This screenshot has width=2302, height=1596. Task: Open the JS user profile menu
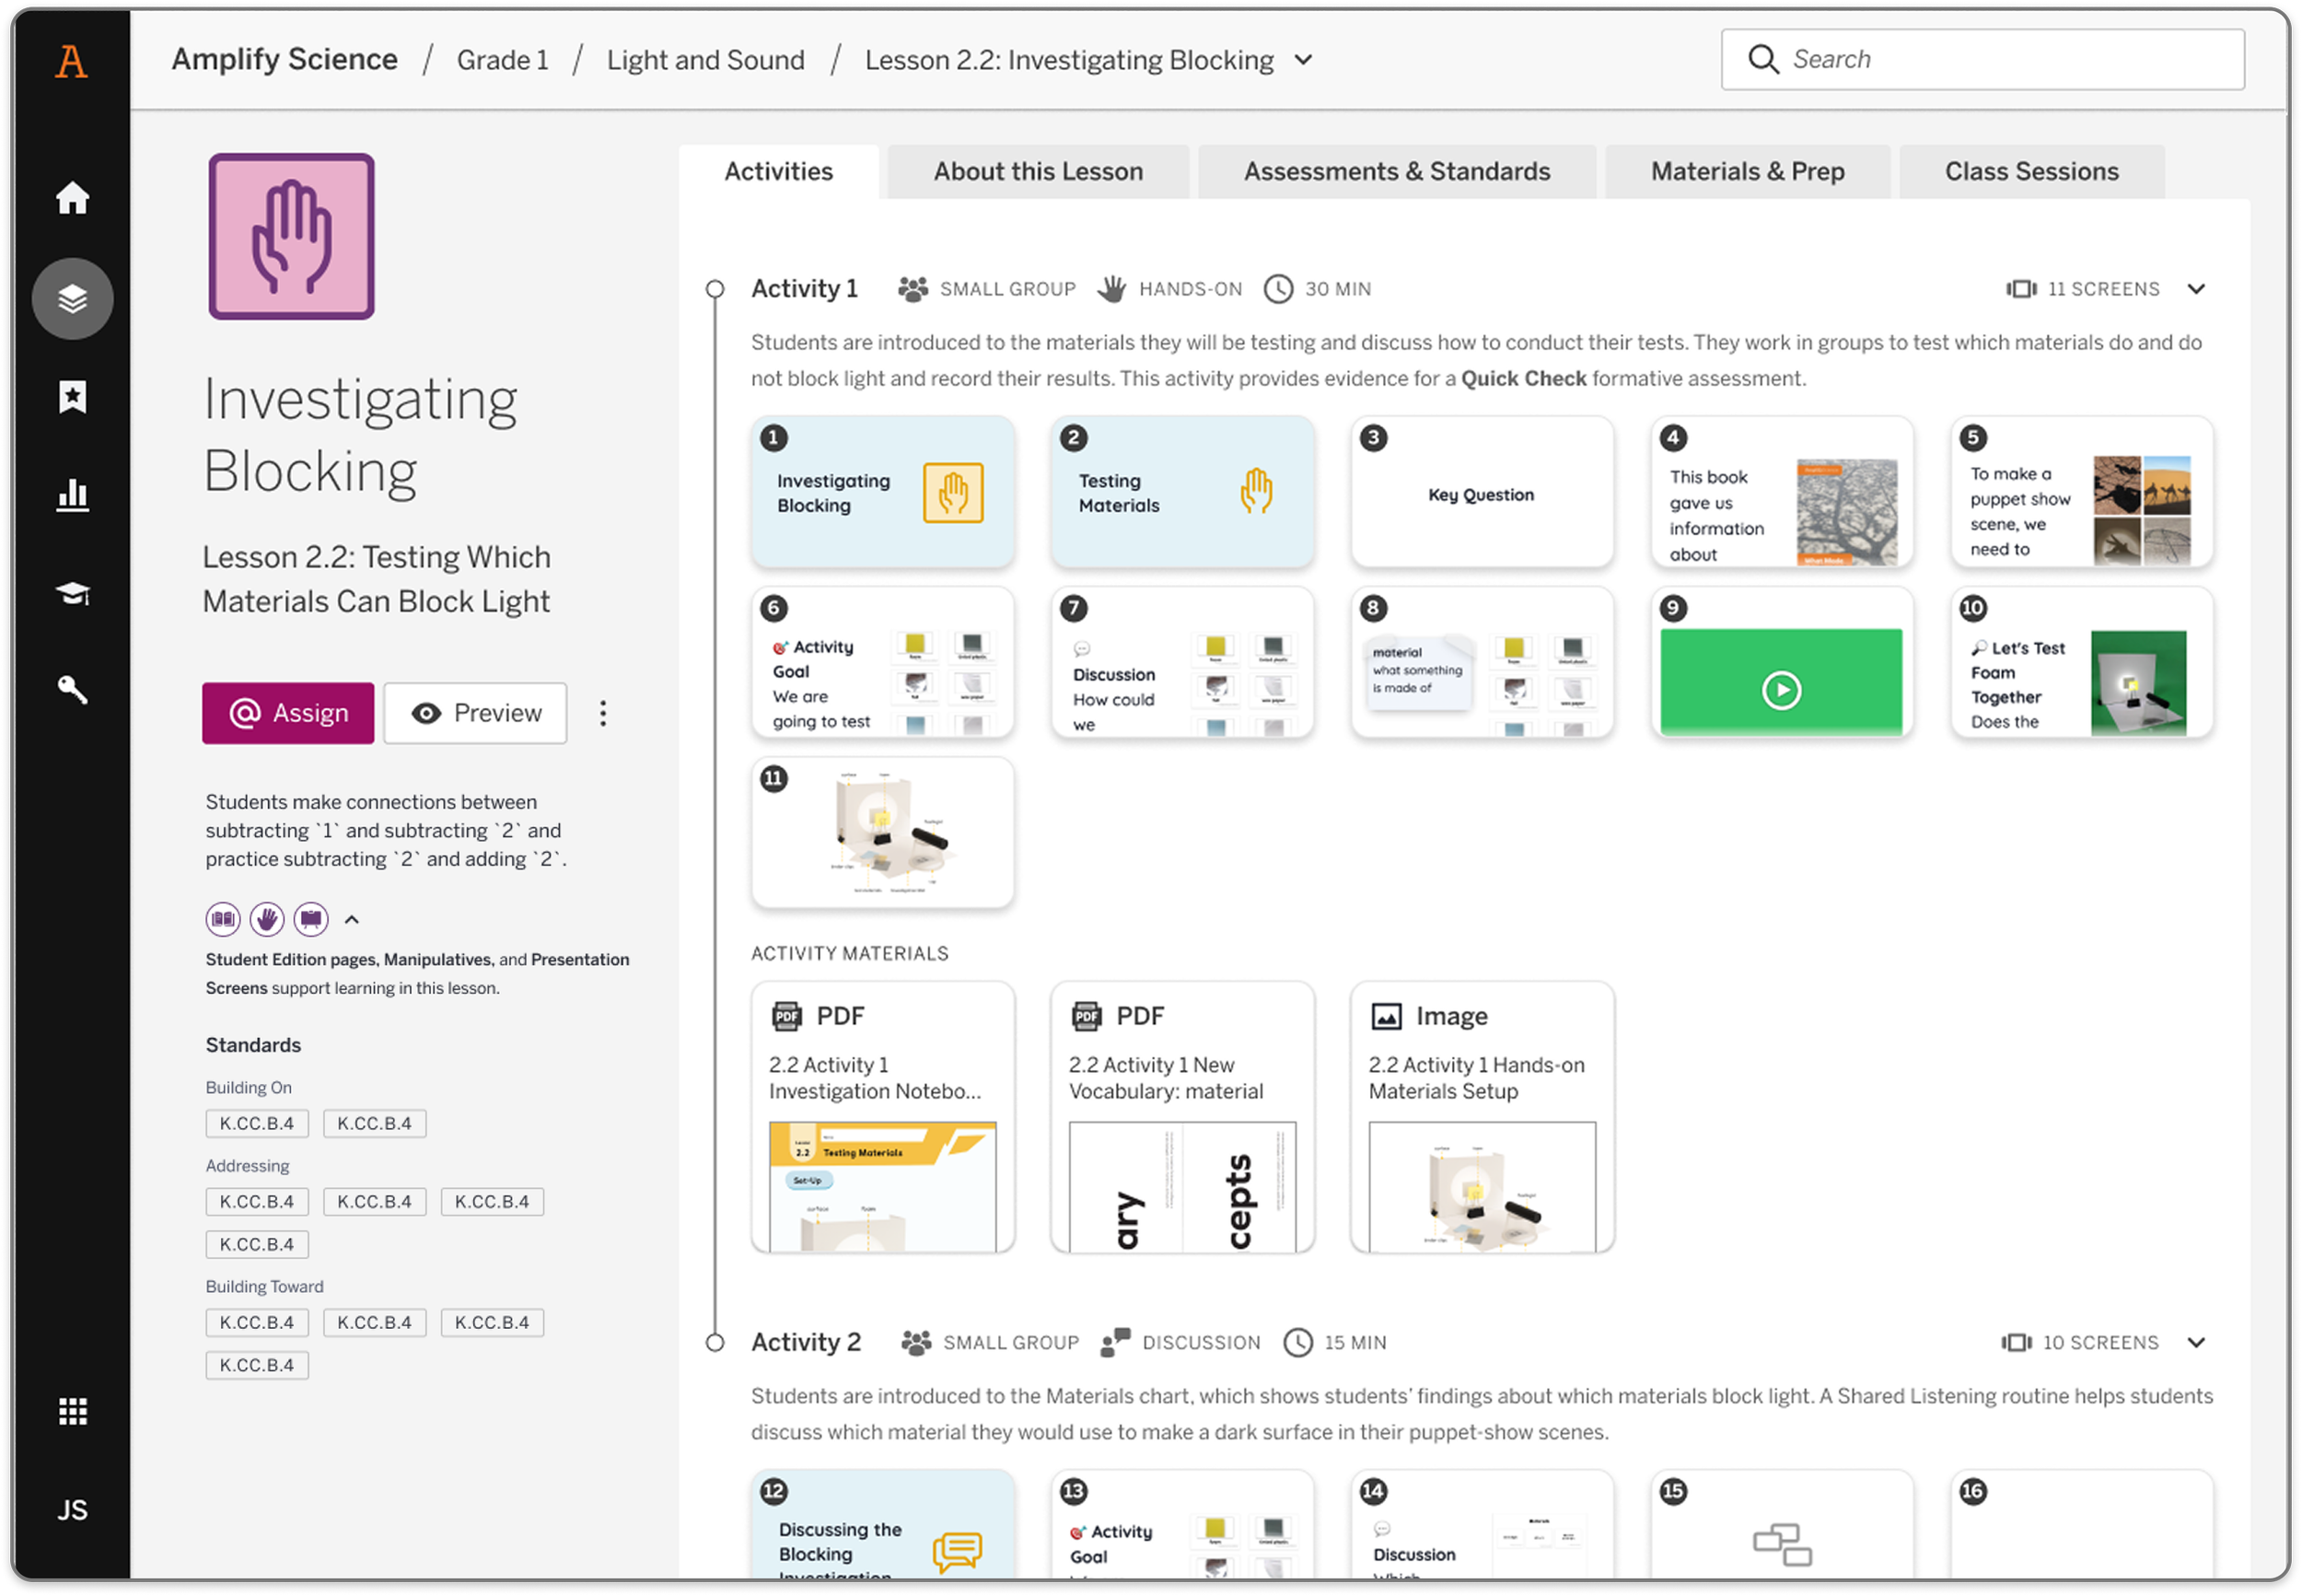click(72, 1509)
